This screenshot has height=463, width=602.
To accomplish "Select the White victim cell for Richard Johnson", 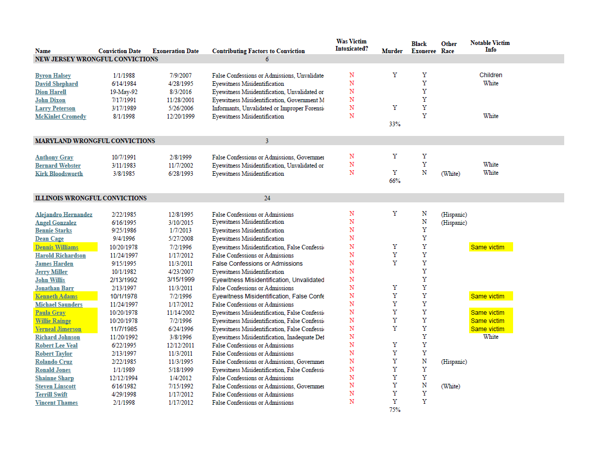I will (491, 337).
